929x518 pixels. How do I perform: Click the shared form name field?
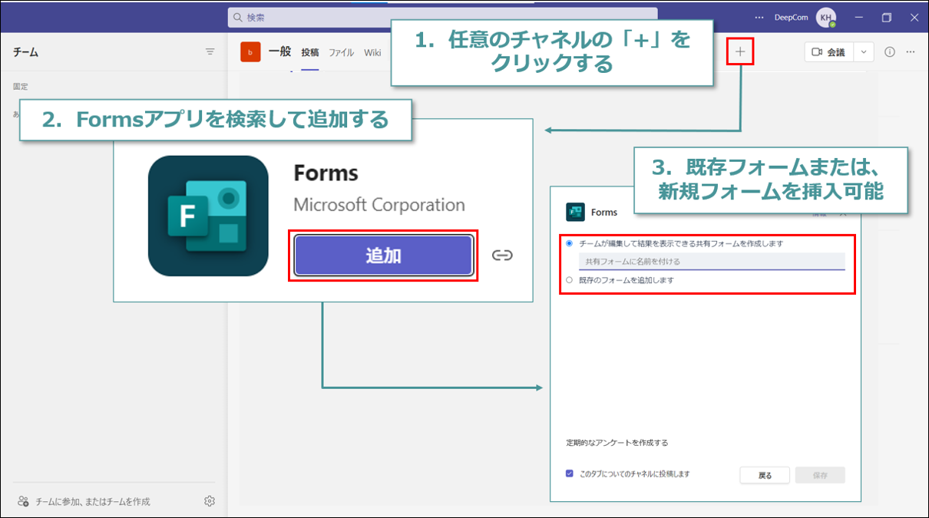click(712, 262)
